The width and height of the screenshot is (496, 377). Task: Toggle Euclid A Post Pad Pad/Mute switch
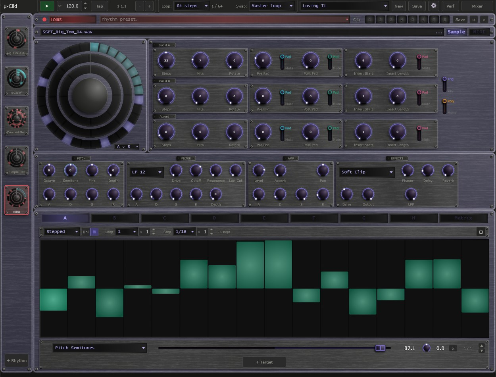point(330,62)
